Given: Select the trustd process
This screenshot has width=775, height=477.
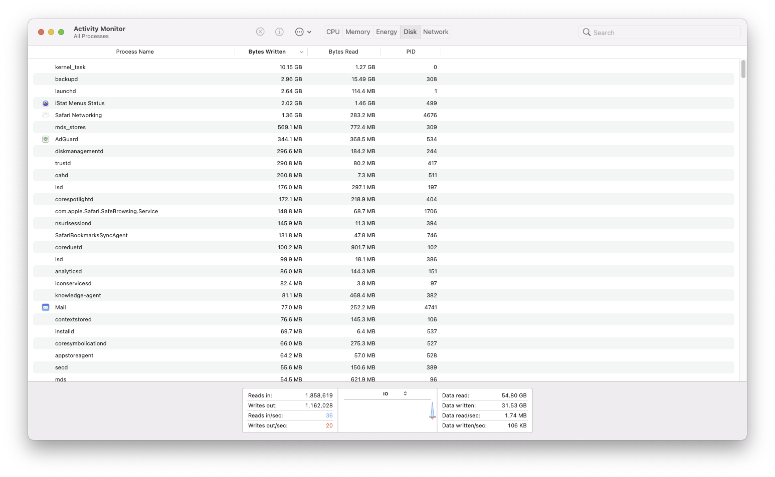Looking at the screenshot, I should 383,163.
